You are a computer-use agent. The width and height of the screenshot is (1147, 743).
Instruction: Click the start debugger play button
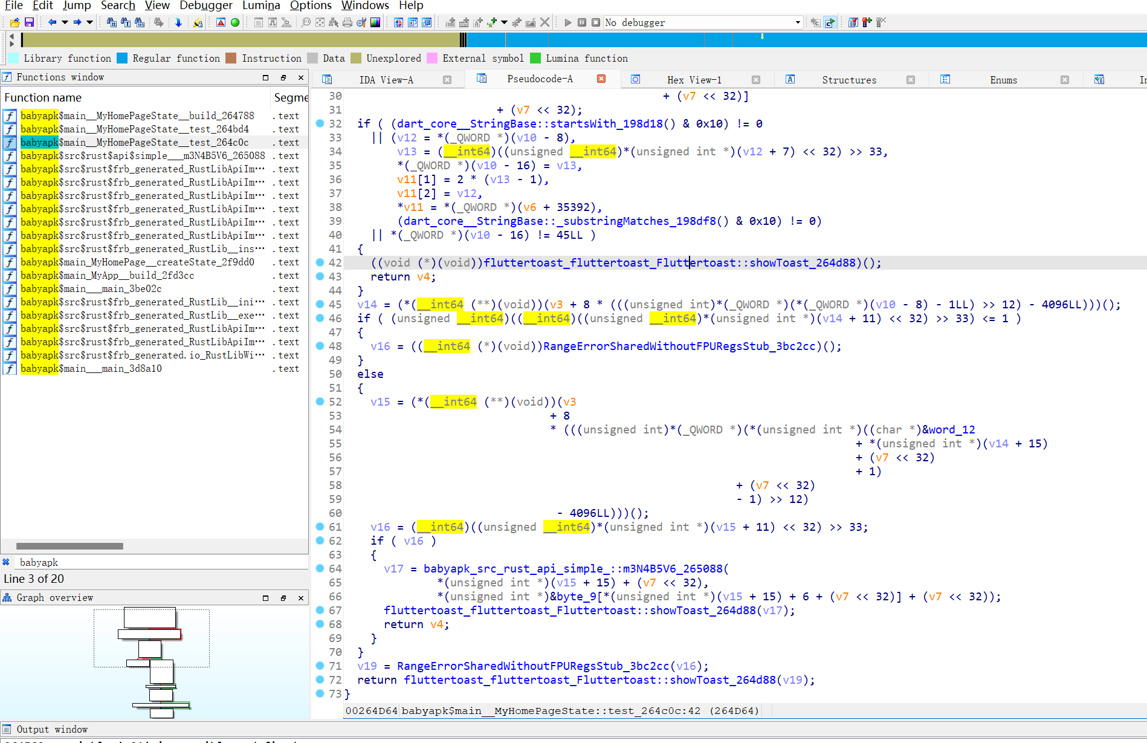pos(567,22)
